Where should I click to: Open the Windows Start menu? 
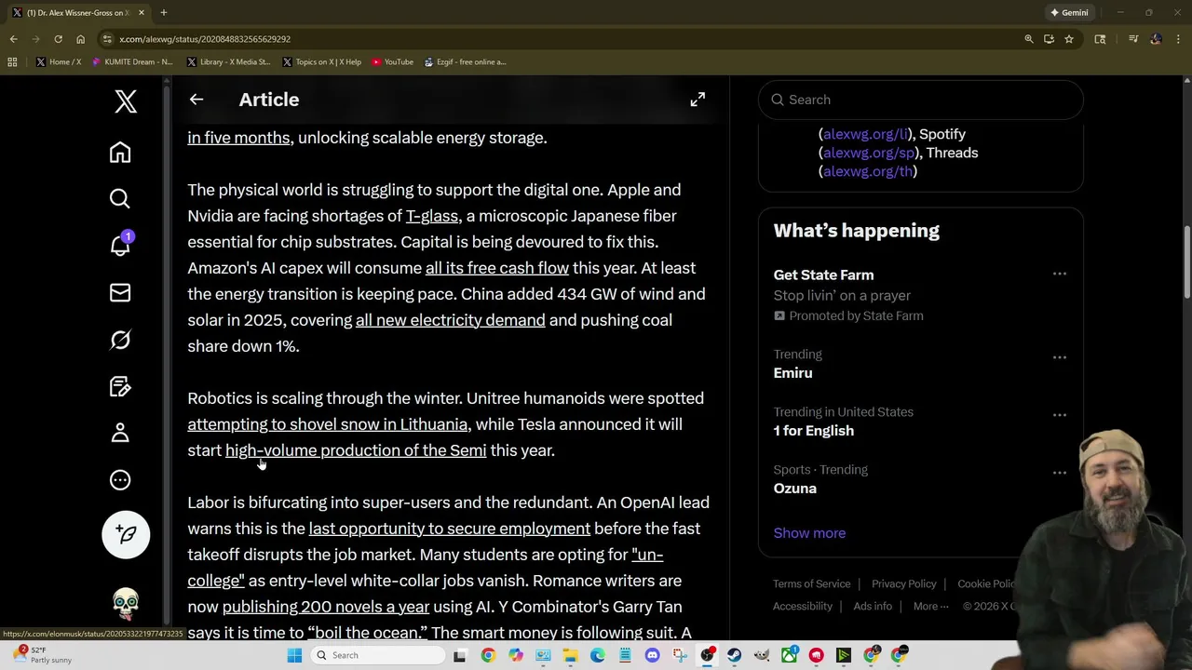pos(294,655)
